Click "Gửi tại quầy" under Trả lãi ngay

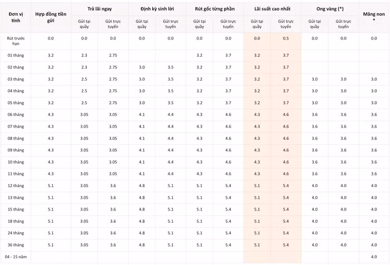84,24
